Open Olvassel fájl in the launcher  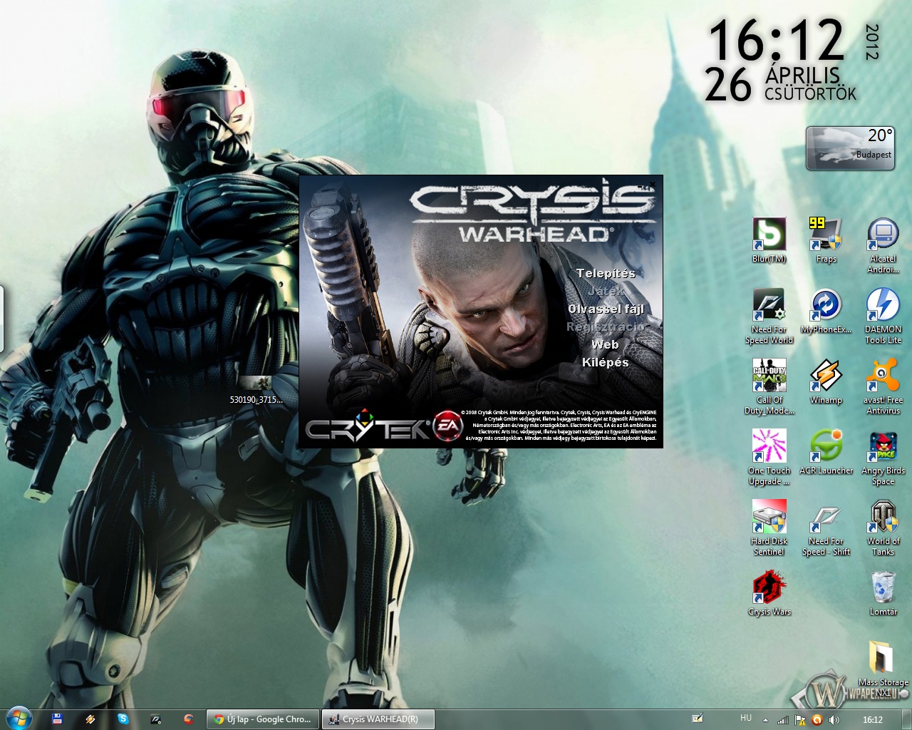[x=606, y=309]
